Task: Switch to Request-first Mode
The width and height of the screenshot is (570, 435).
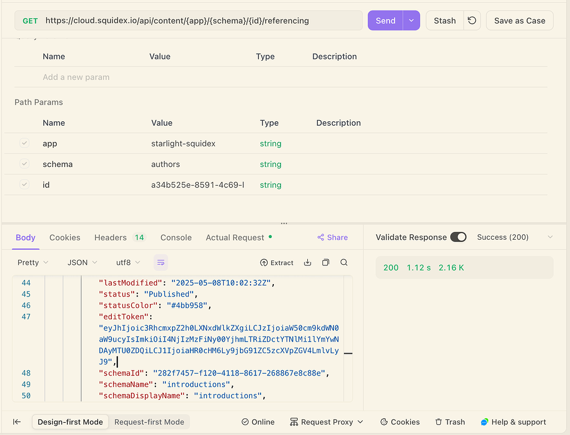Action: click(x=149, y=422)
